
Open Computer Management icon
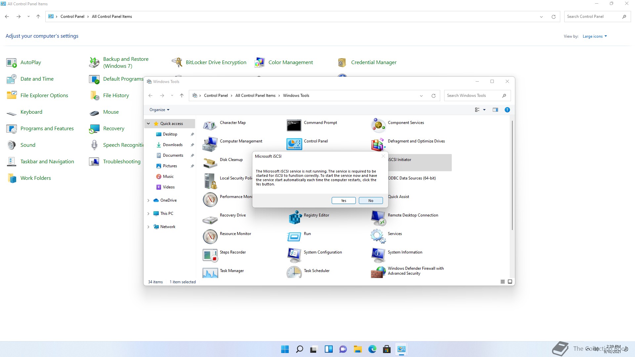tap(210, 144)
